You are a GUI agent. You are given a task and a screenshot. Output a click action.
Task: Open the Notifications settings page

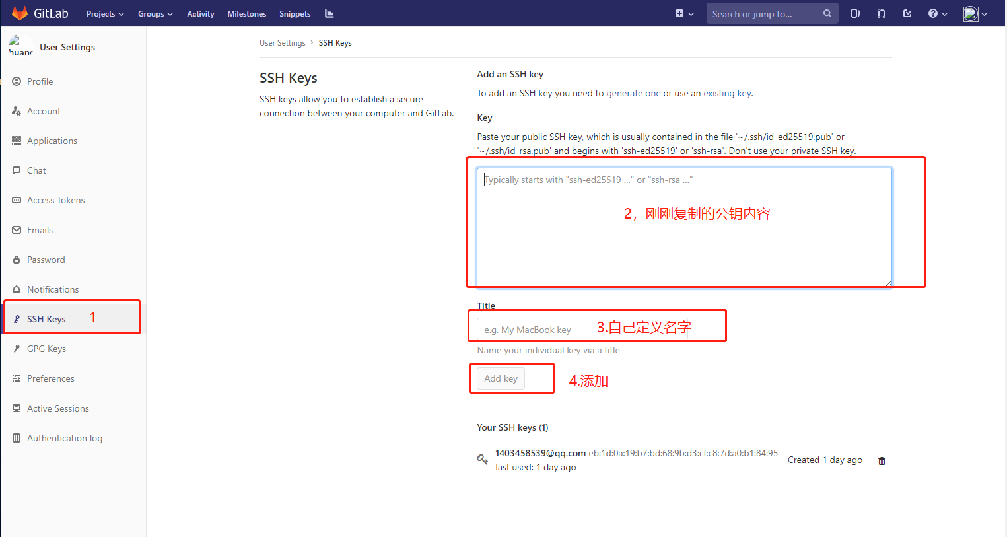point(53,289)
